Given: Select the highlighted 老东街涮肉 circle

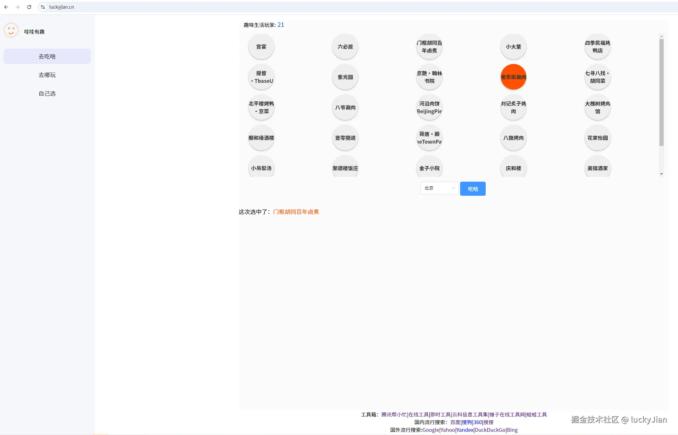Looking at the screenshot, I should pos(513,77).
